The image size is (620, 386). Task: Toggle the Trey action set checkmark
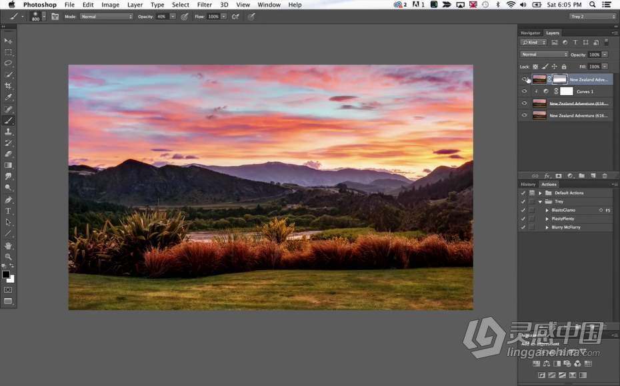click(523, 202)
